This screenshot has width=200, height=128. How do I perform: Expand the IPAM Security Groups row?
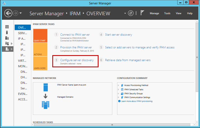pos(118,94)
